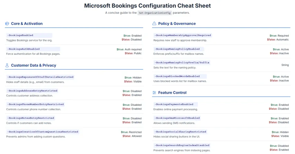The width and height of the screenshot is (295, 154).
Task: Click description 'Controls if customers can add notes.'
Action: point(29,123)
